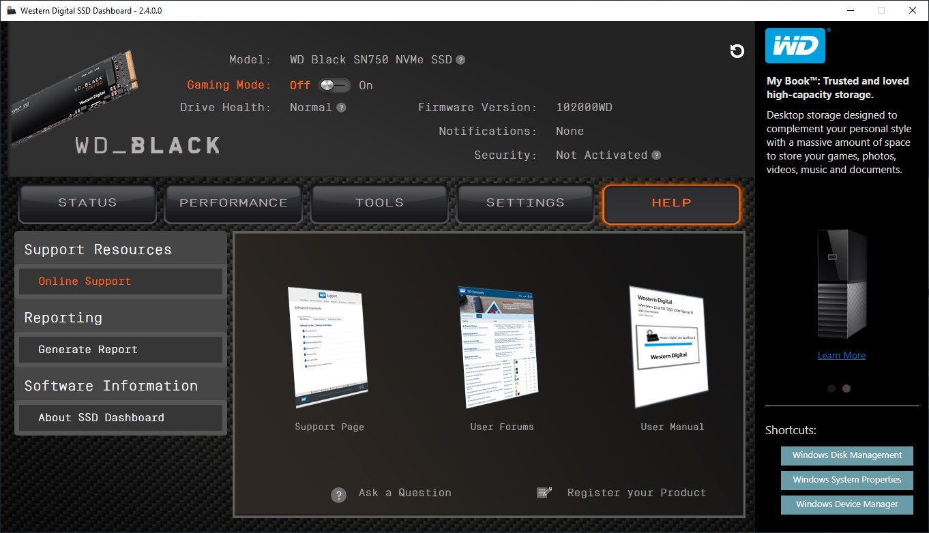Click the WD logo in sidebar
929x533 pixels.
point(795,46)
